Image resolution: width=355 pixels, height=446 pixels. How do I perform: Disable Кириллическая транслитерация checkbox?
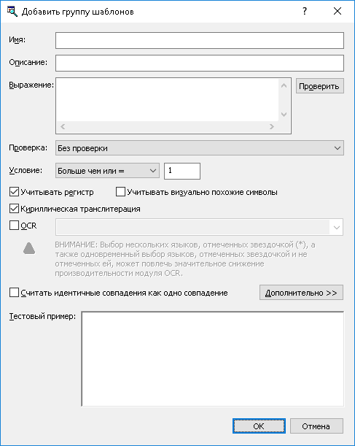[x=14, y=209]
